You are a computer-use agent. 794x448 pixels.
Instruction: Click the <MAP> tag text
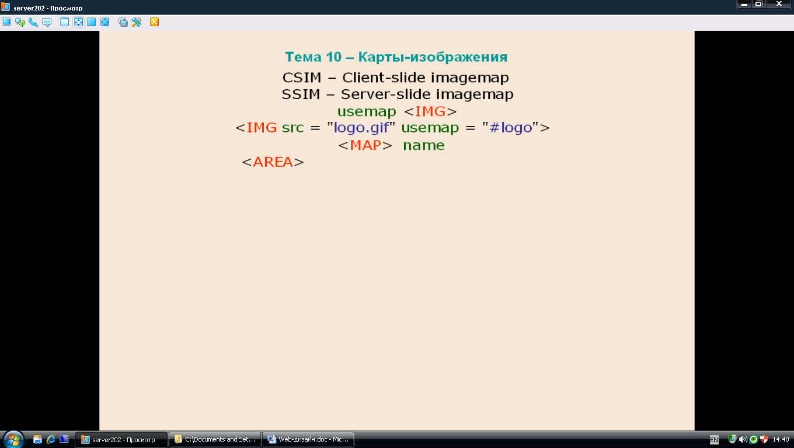(x=365, y=145)
